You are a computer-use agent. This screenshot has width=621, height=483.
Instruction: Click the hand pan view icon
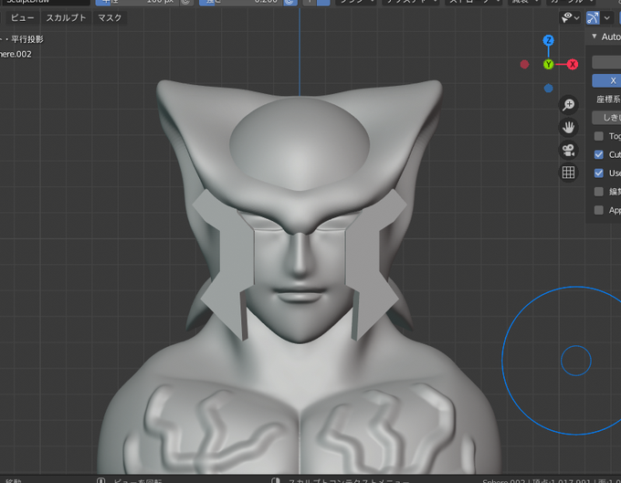click(568, 128)
